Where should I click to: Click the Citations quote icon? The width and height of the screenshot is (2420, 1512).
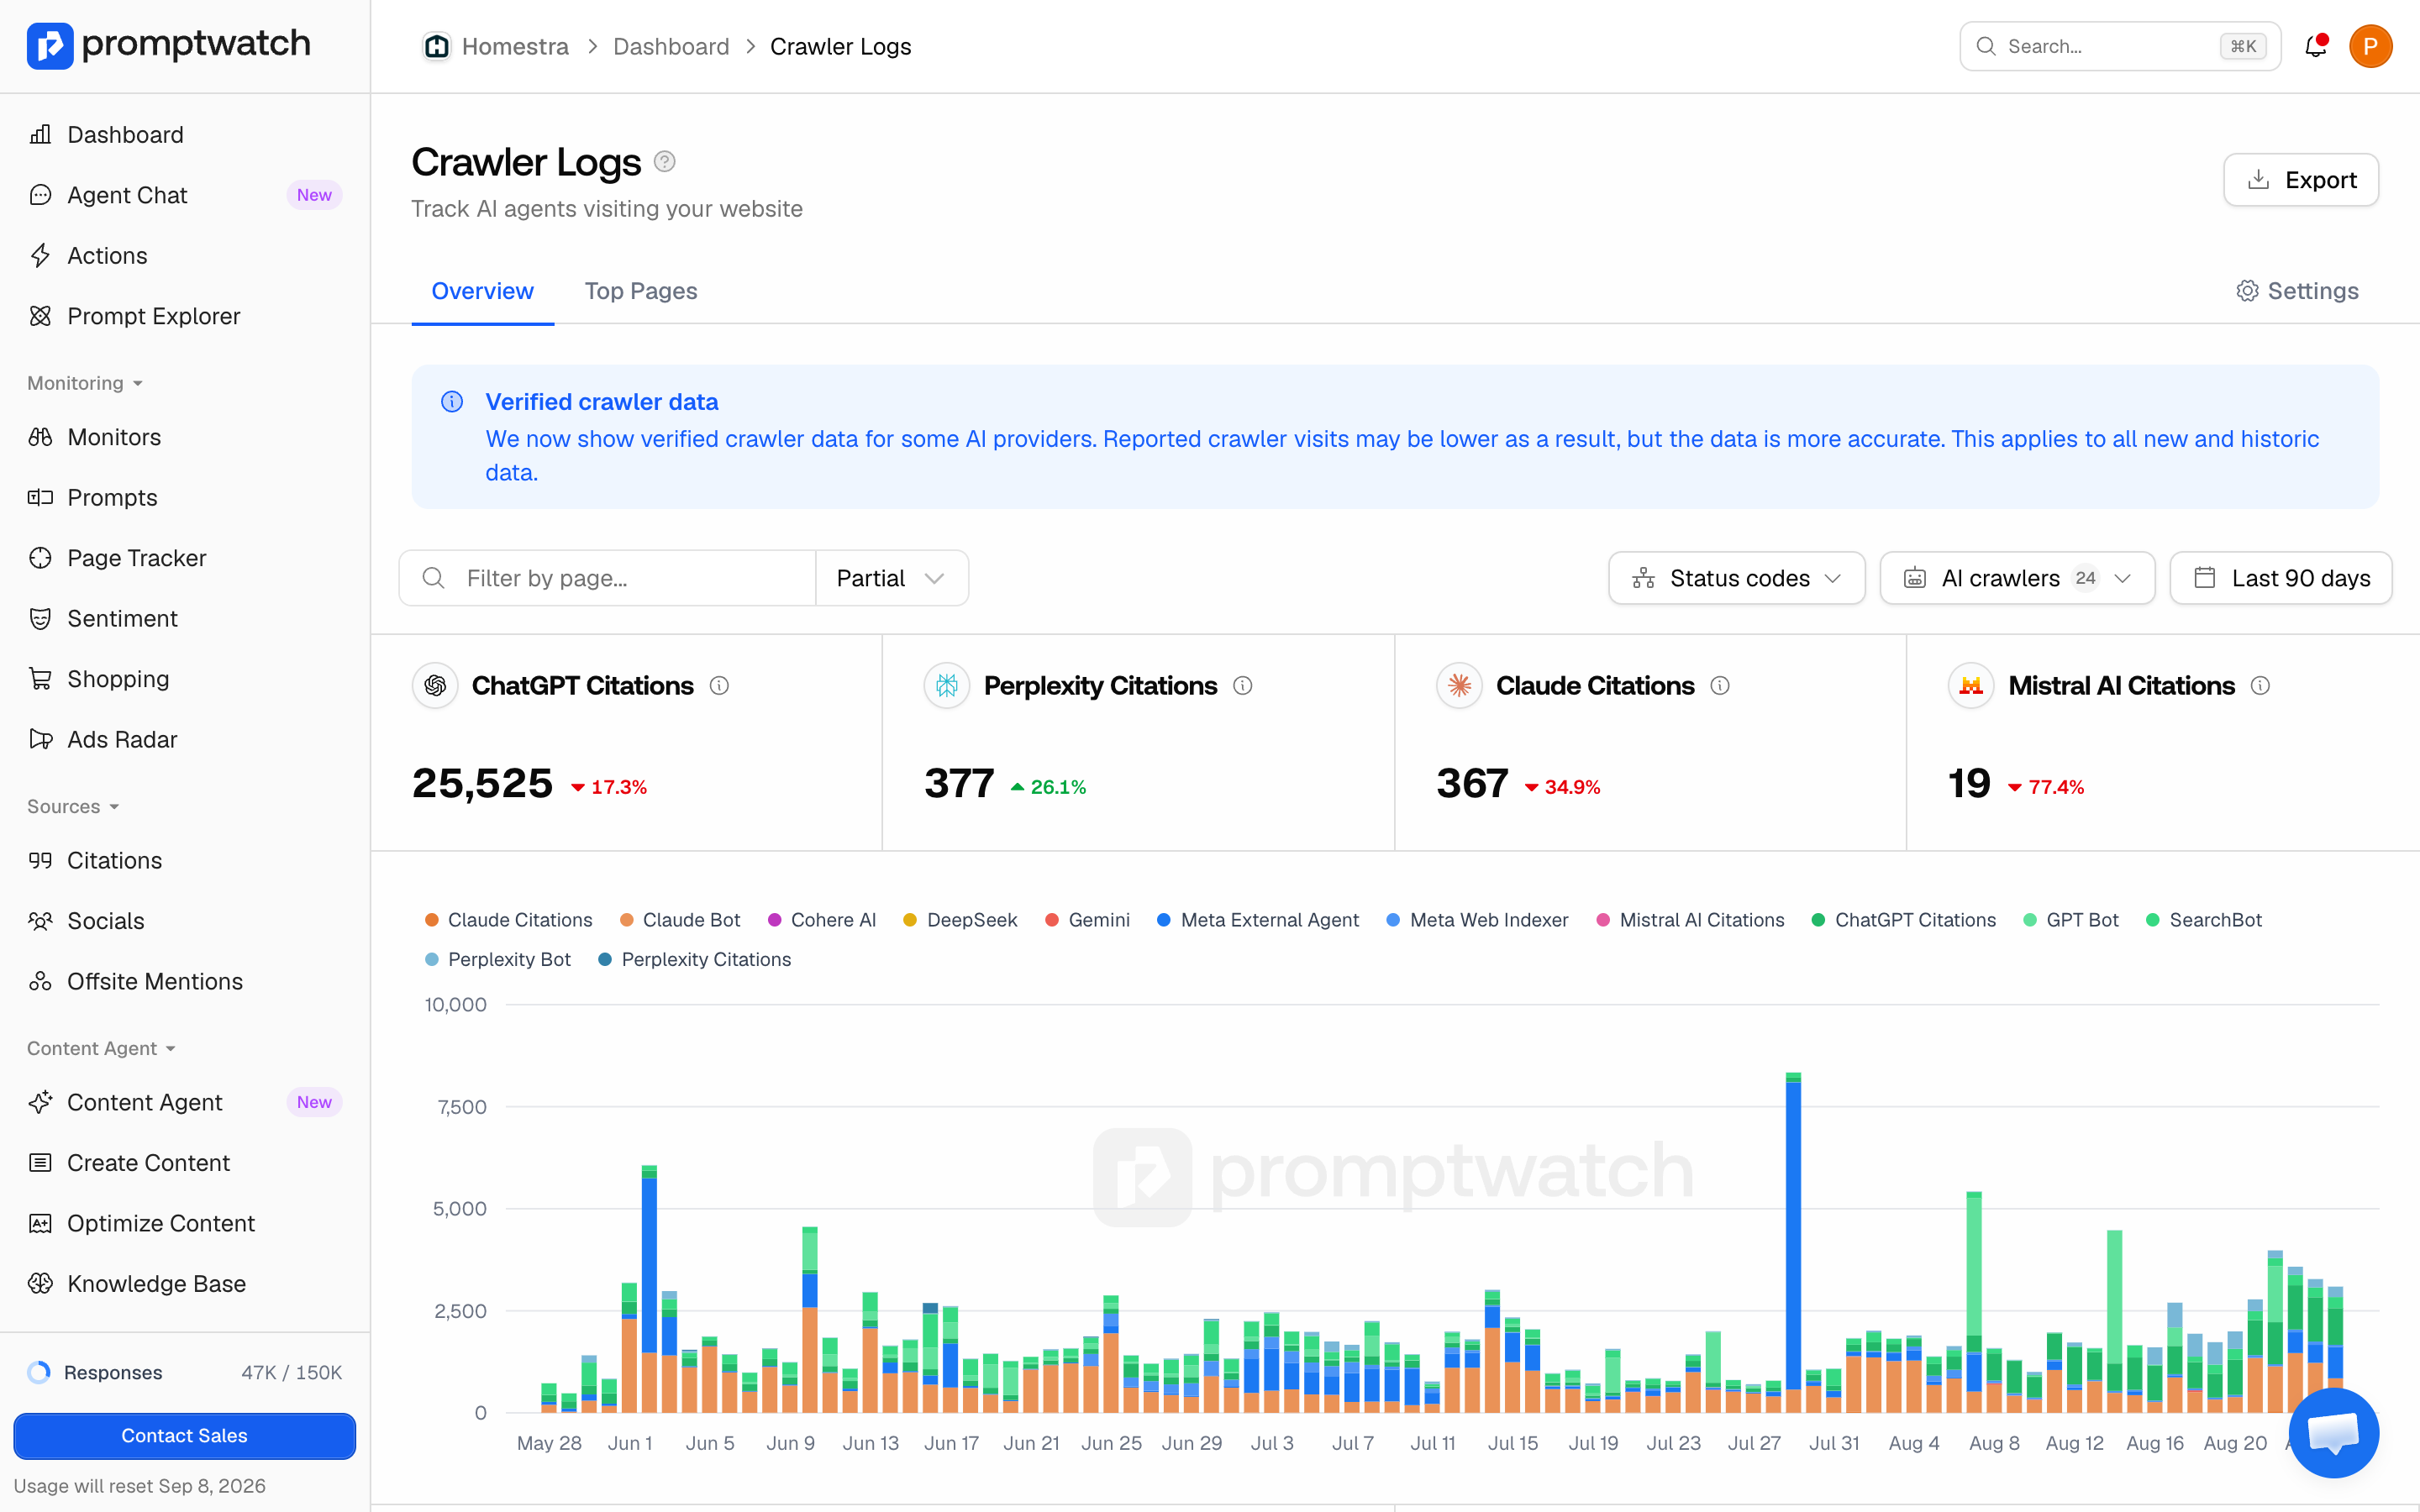[40, 860]
